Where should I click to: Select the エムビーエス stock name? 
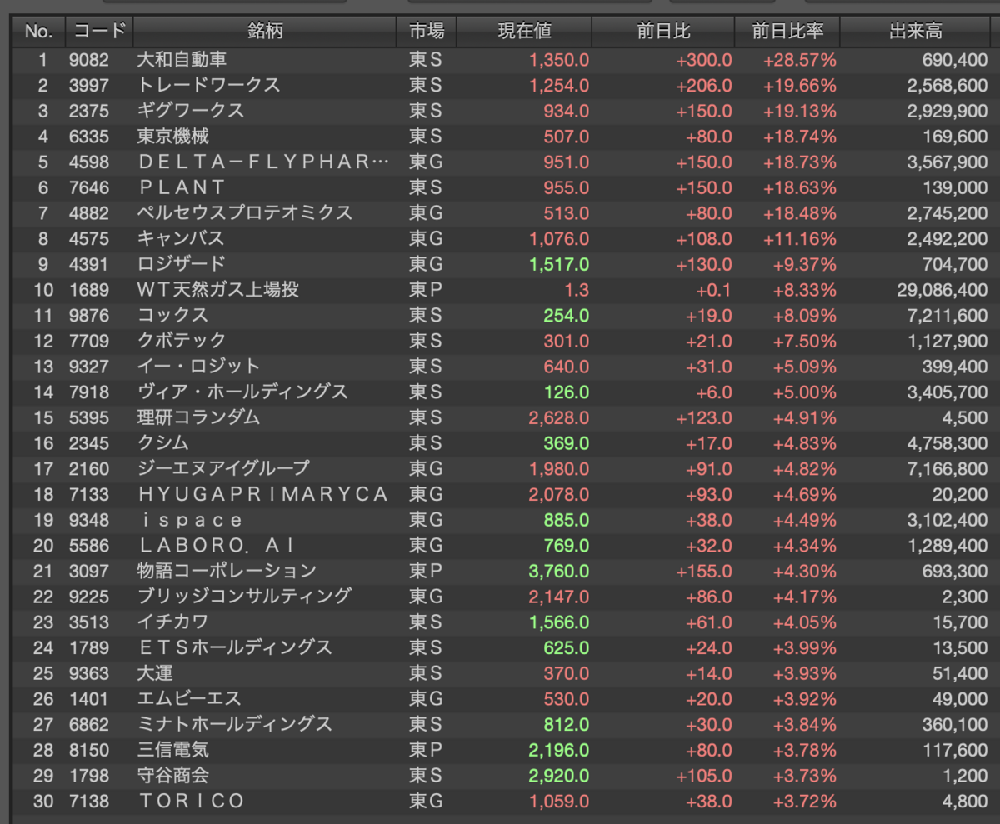190,698
